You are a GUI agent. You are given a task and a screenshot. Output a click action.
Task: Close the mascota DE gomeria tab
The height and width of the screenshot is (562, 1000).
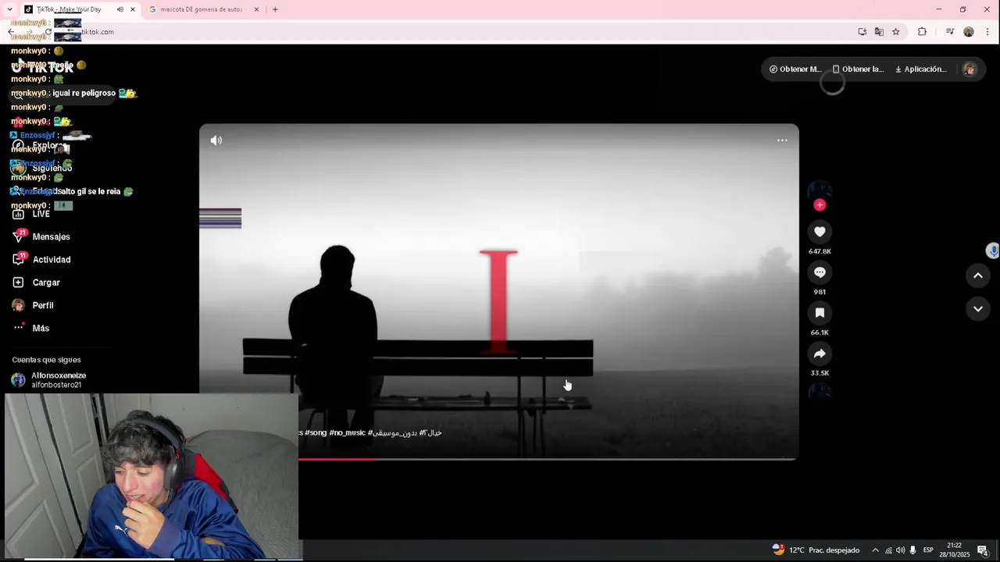(256, 9)
